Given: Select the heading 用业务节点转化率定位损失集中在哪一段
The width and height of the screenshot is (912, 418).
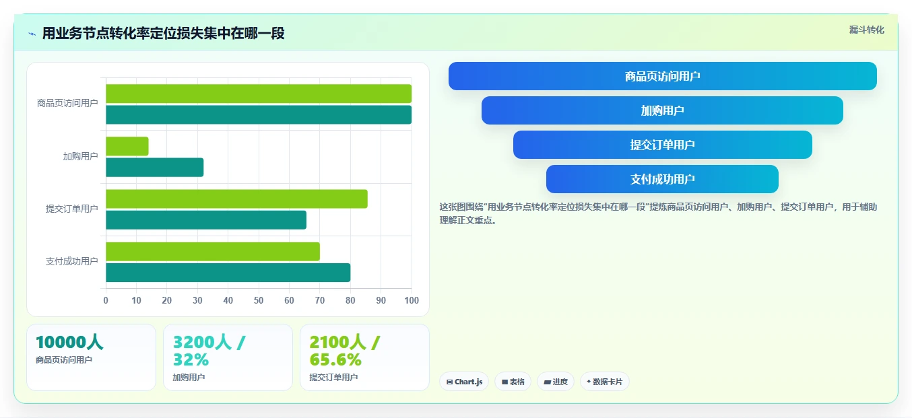Looking at the screenshot, I should pyautogui.click(x=163, y=33).
